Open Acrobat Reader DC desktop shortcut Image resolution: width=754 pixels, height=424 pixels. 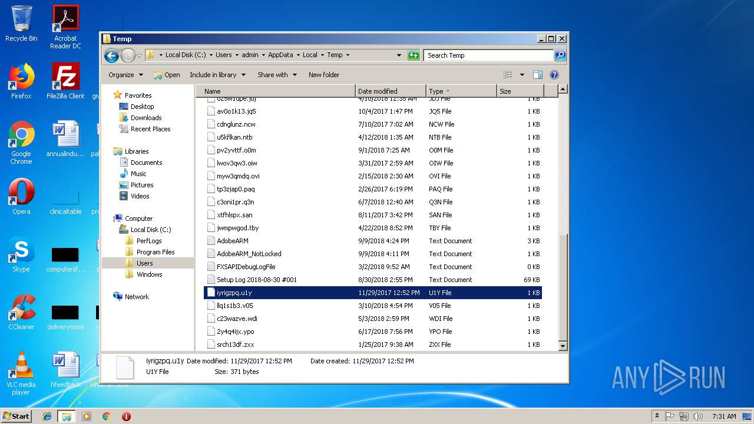65,27
